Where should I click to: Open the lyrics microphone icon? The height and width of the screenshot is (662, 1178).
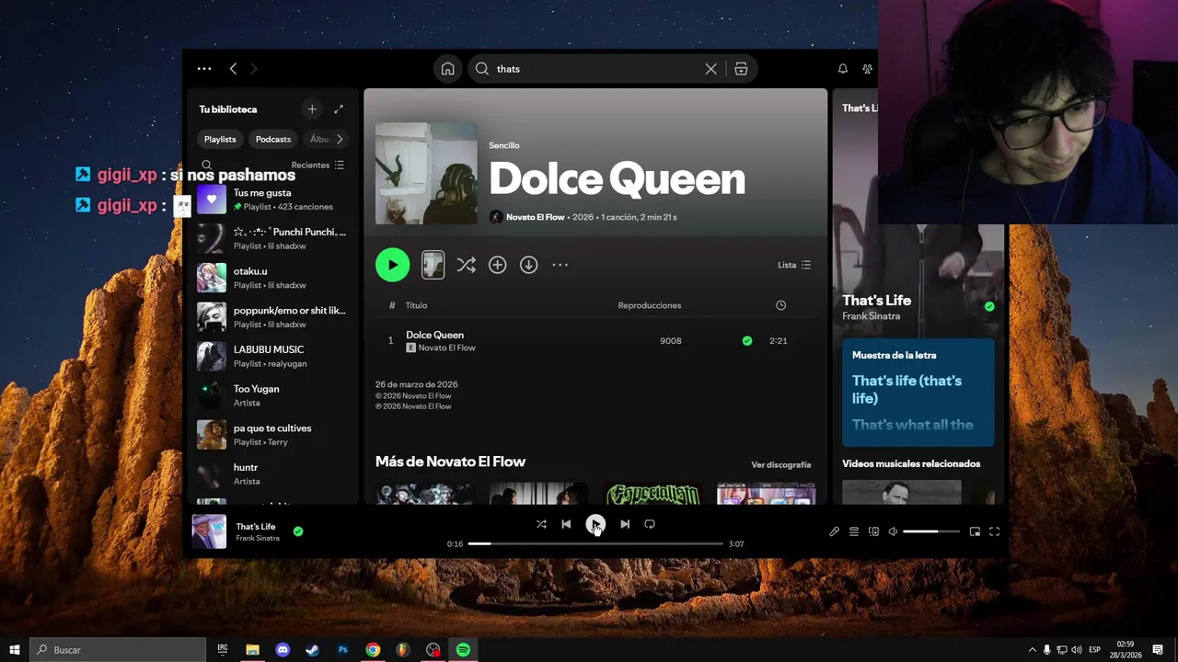pyautogui.click(x=834, y=531)
